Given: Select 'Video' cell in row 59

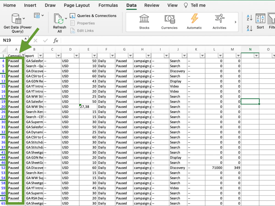Looking at the screenshot, I should (178, 188).
